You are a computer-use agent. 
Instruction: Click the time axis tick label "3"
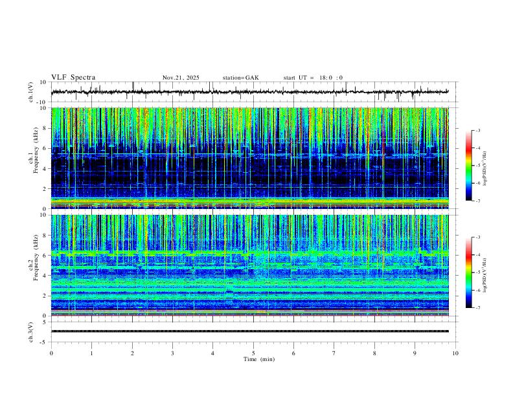172,353
